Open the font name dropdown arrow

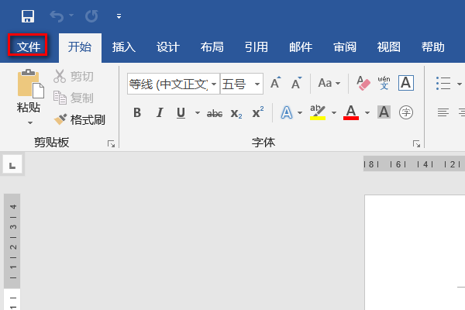coord(214,84)
